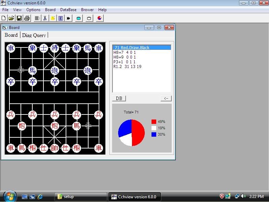The width and height of the screenshot is (269, 202).
Task: Open the Options menu
Action: click(x=33, y=10)
